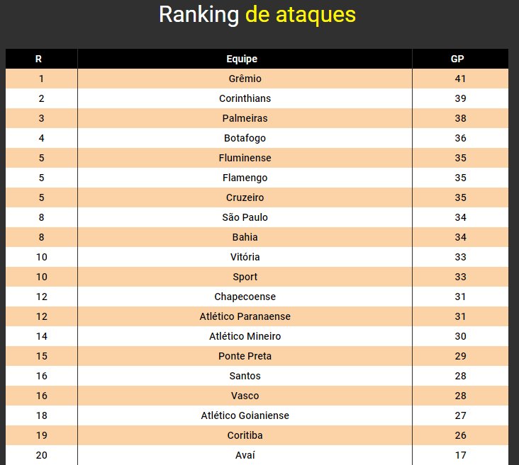Select Atlético Paranaense cell
The height and width of the screenshot is (465, 519).
point(245,316)
